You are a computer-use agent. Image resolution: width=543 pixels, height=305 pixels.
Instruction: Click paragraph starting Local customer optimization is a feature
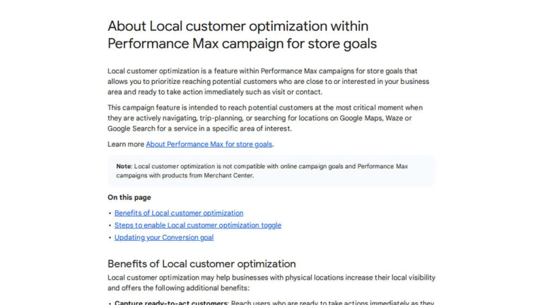[x=269, y=81]
